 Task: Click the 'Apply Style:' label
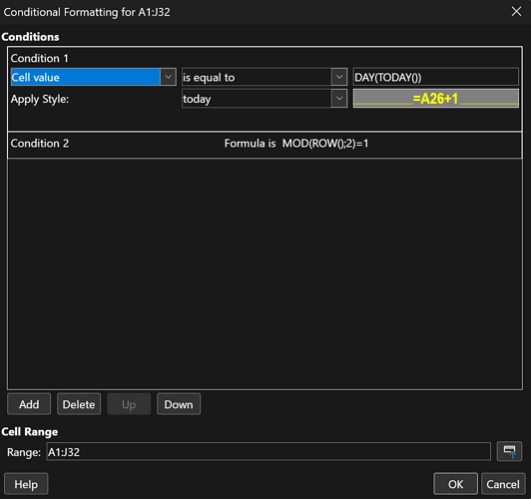(40, 99)
